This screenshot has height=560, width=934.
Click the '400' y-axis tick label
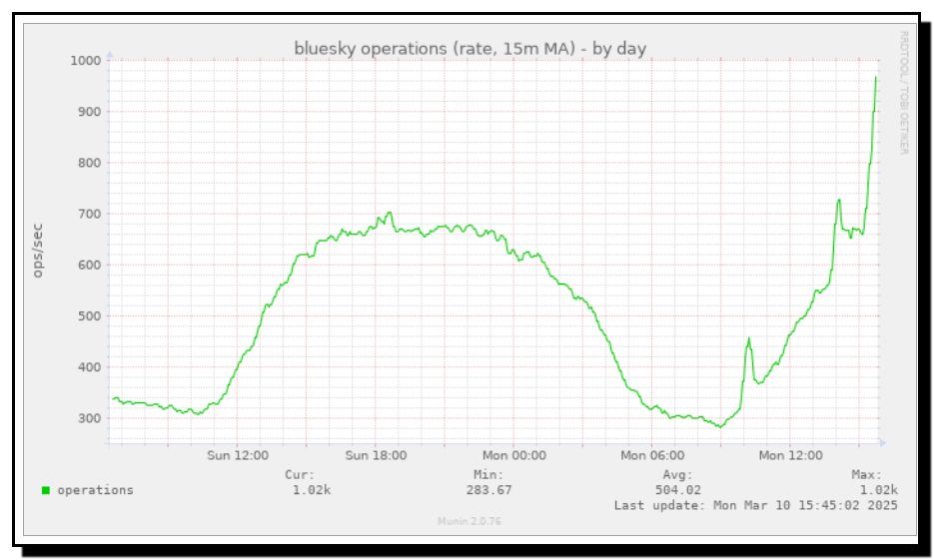(x=89, y=367)
